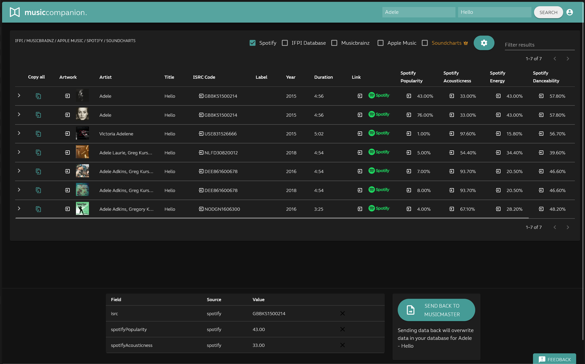This screenshot has height=364, width=585.
Task: Remove the spotifyPopularity field row
Action: coord(343,329)
